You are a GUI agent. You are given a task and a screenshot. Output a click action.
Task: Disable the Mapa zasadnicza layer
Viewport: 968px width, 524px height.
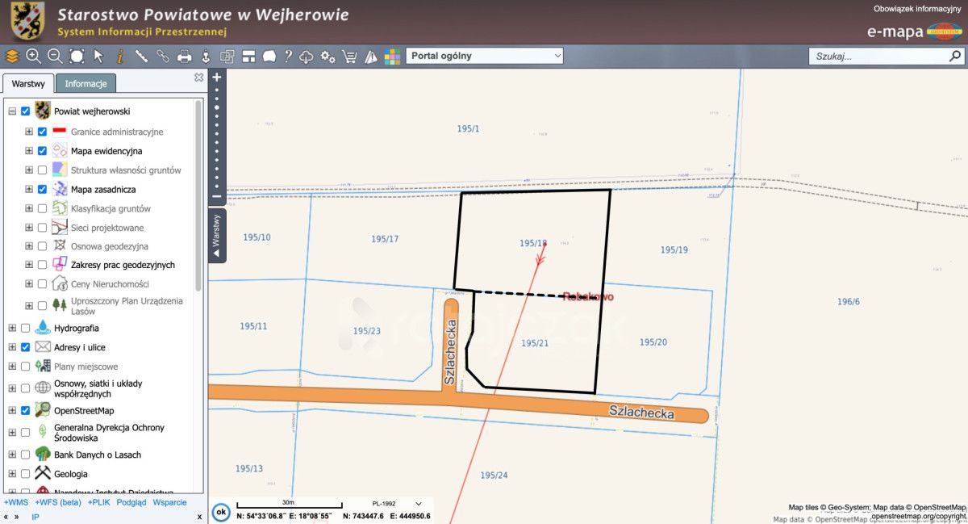(x=42, y=189)
